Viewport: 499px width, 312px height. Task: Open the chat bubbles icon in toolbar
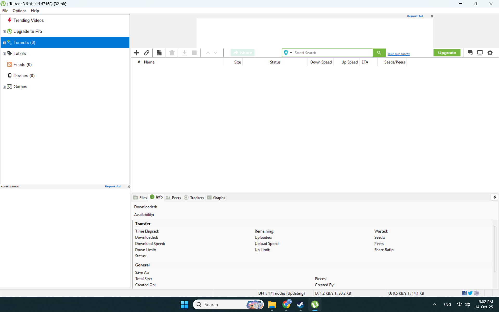[470, 53]
